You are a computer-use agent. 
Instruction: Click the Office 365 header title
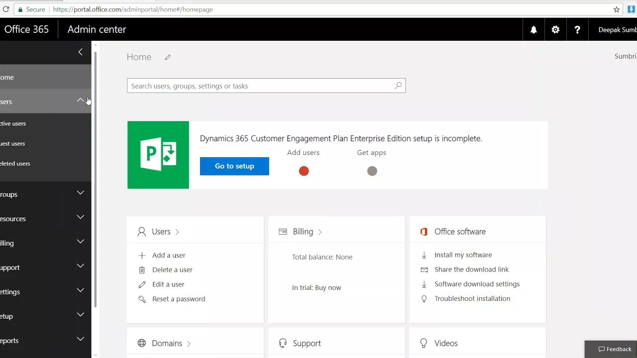click(26, 29)
